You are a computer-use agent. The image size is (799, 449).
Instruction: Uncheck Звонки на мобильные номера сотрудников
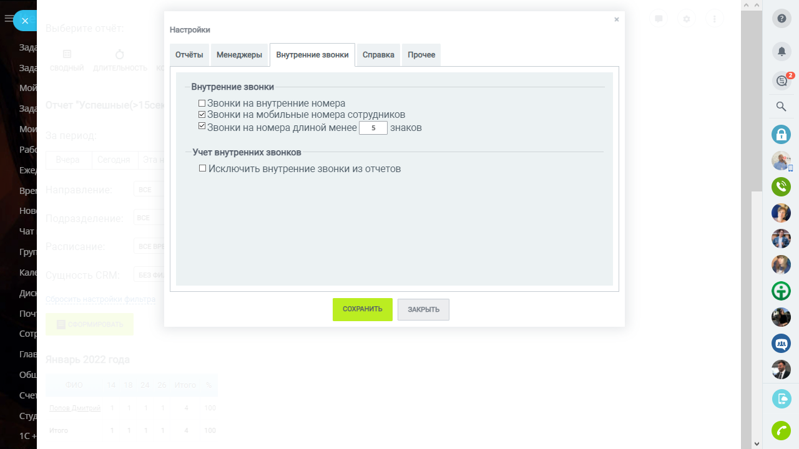pos(202,115)
